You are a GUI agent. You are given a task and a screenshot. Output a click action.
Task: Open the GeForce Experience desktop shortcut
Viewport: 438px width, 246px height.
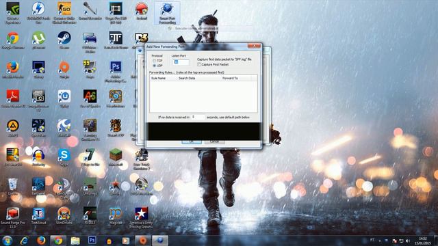coord(13,12)
